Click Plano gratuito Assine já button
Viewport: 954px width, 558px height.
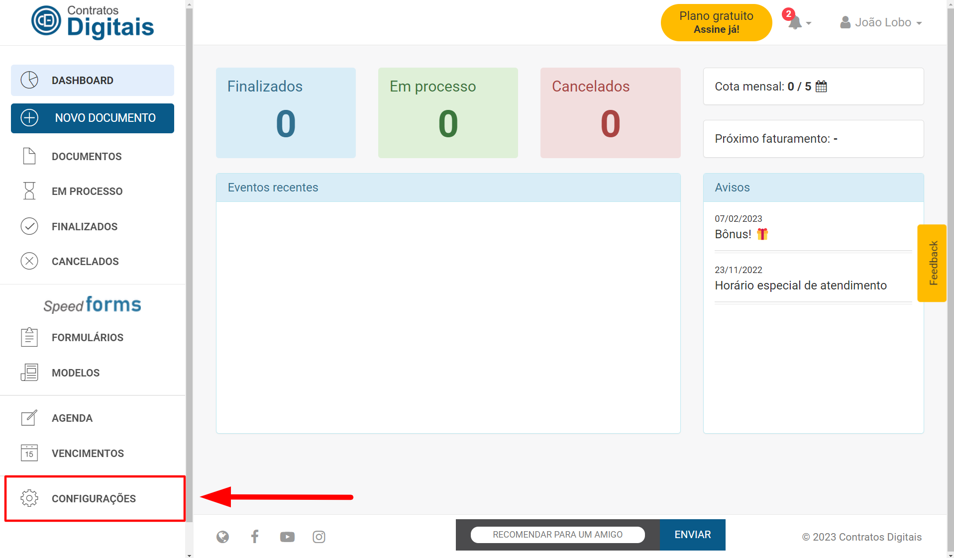click(x=716, y=22)
